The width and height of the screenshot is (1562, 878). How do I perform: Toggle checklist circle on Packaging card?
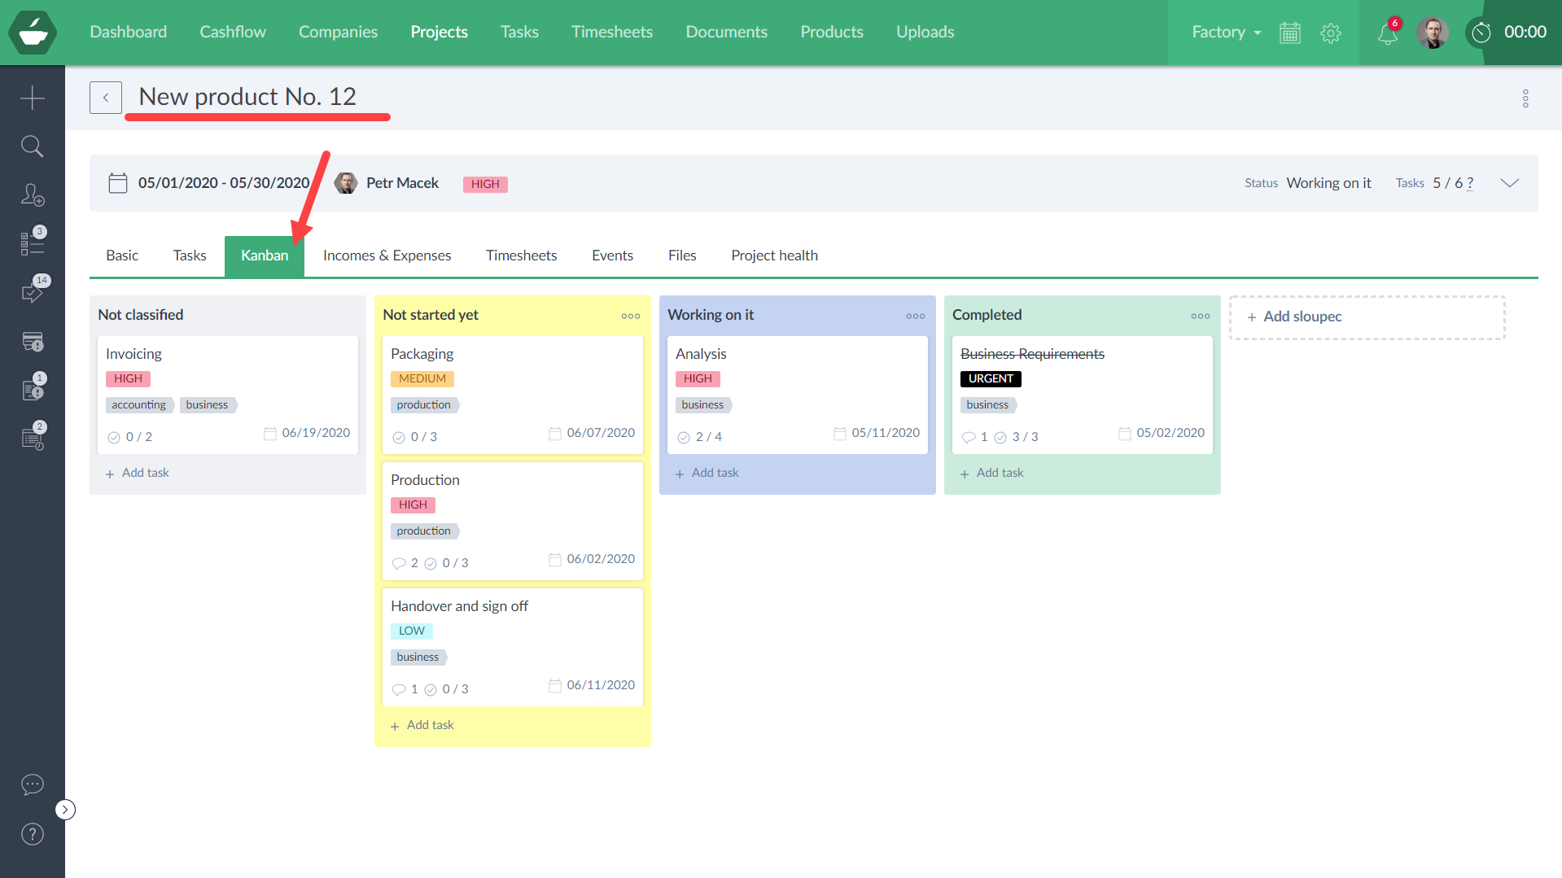click(399, 438)
